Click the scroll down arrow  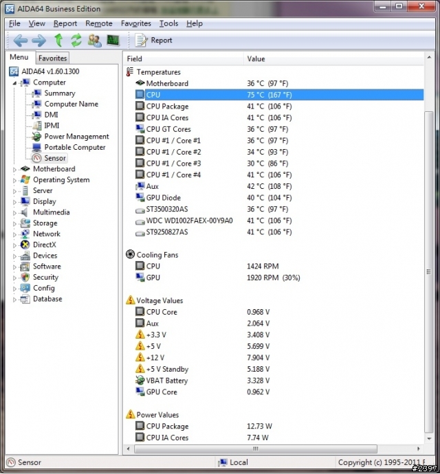pos(429,438)
